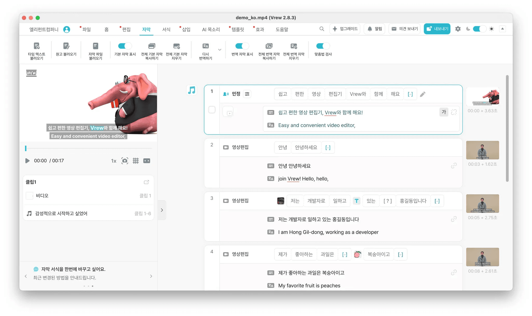Click the 내보내기 export button
This screenshot has height=316, width=532.
tap(437, 29)
